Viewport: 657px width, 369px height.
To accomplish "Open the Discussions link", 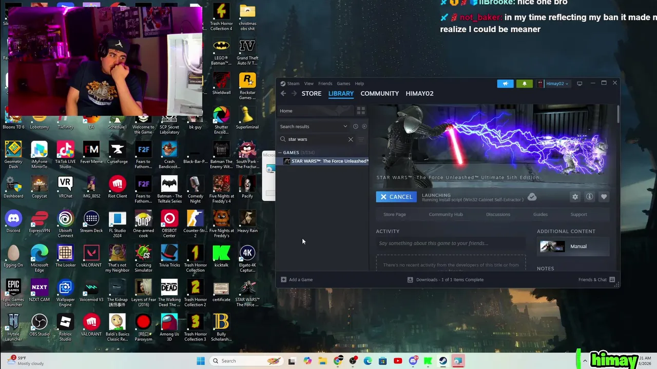I will 498,214.
